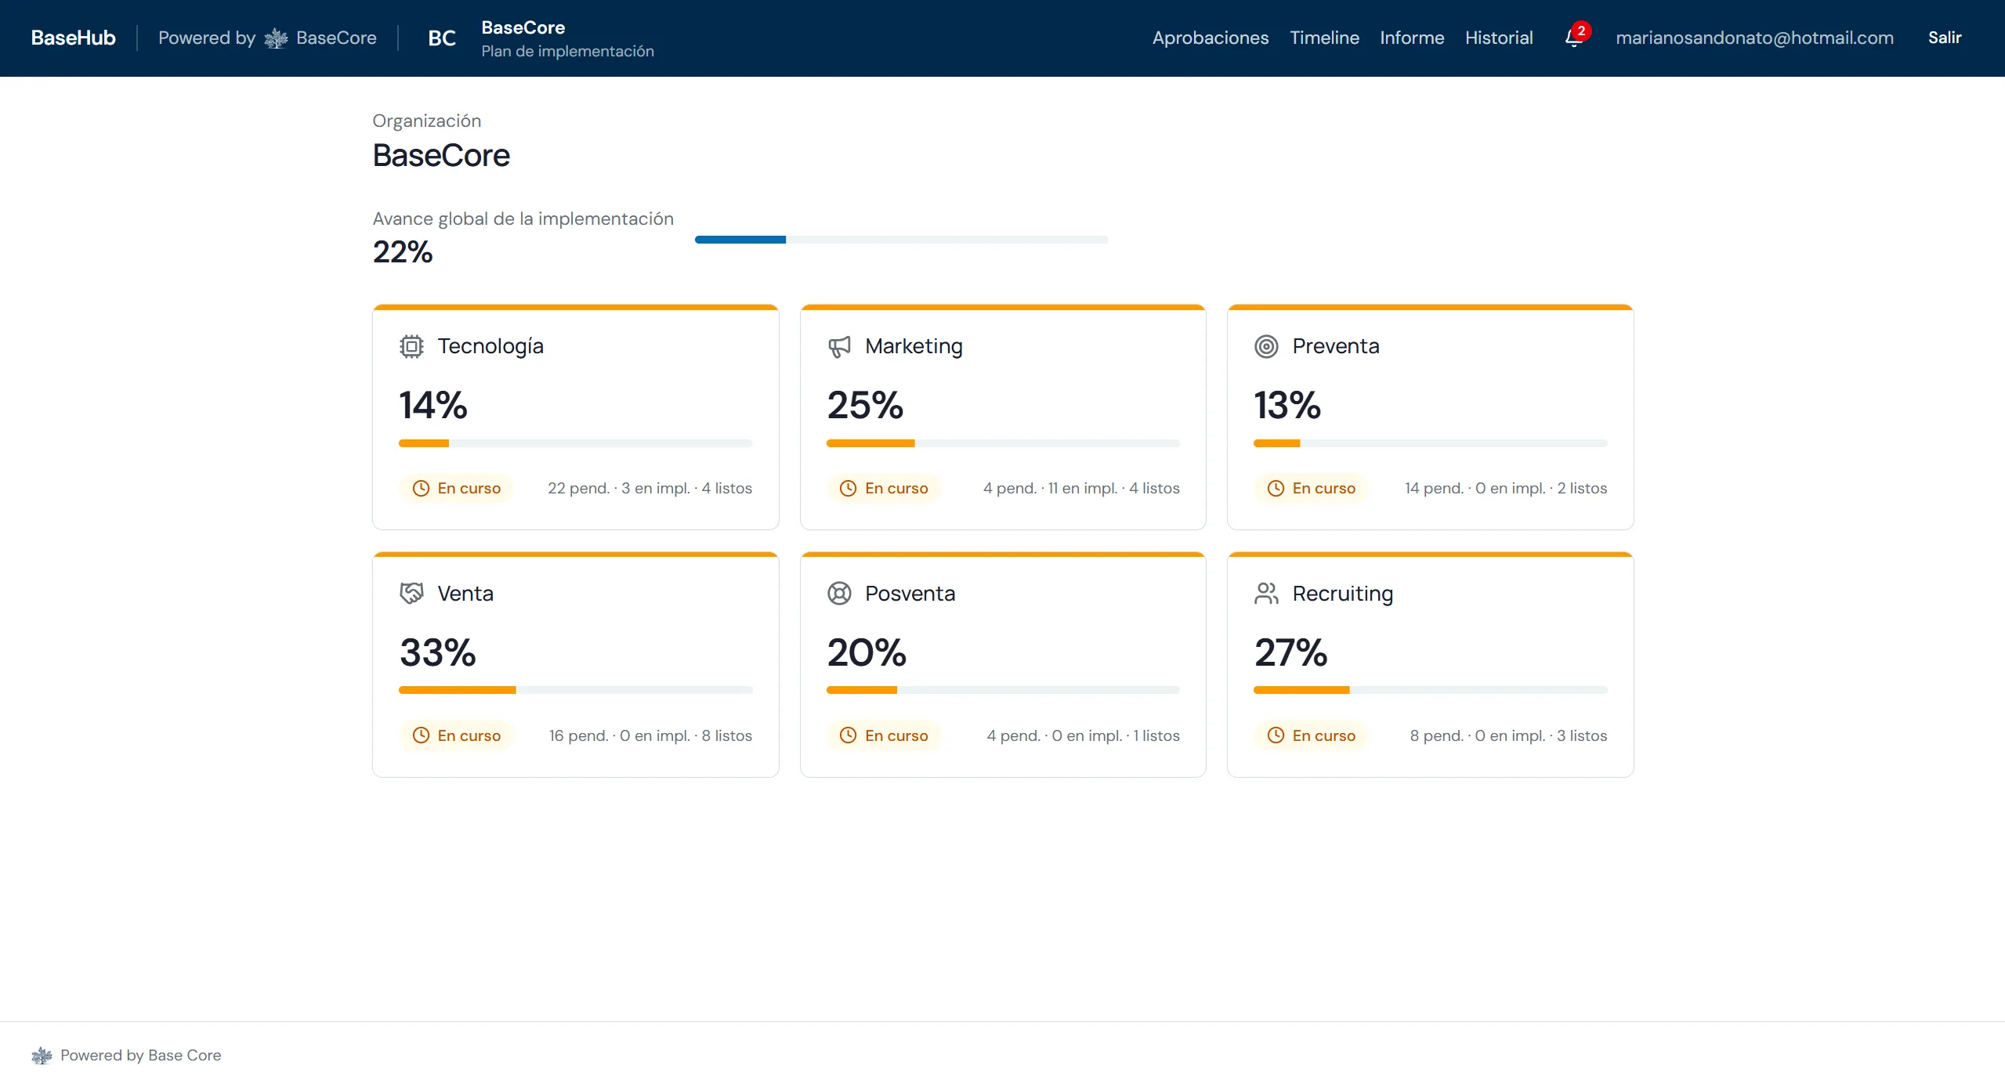
Task: Go to the Timeline page
Action: coord(1324,38)
